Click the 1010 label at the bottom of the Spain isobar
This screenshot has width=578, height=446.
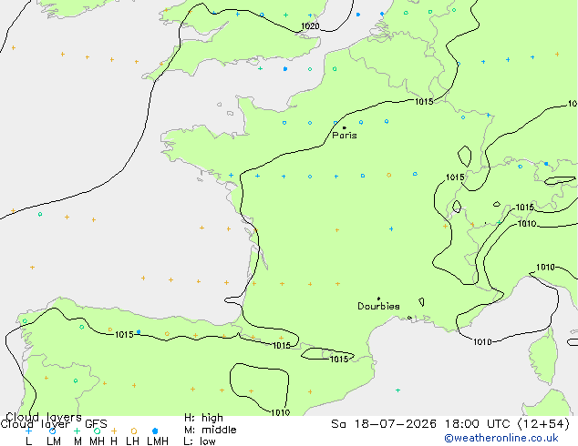point(280,412)
